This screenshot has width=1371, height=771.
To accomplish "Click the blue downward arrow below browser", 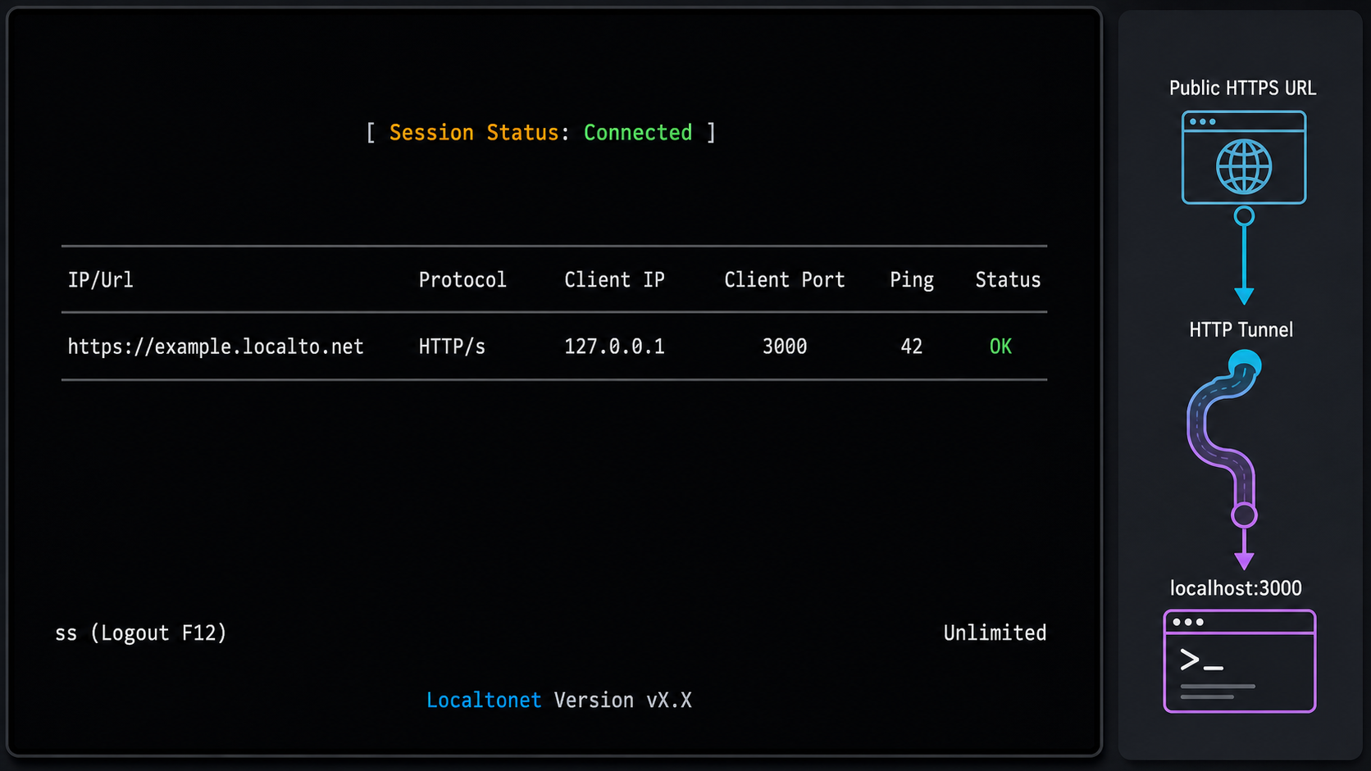I will click(x=1244, y=256).
